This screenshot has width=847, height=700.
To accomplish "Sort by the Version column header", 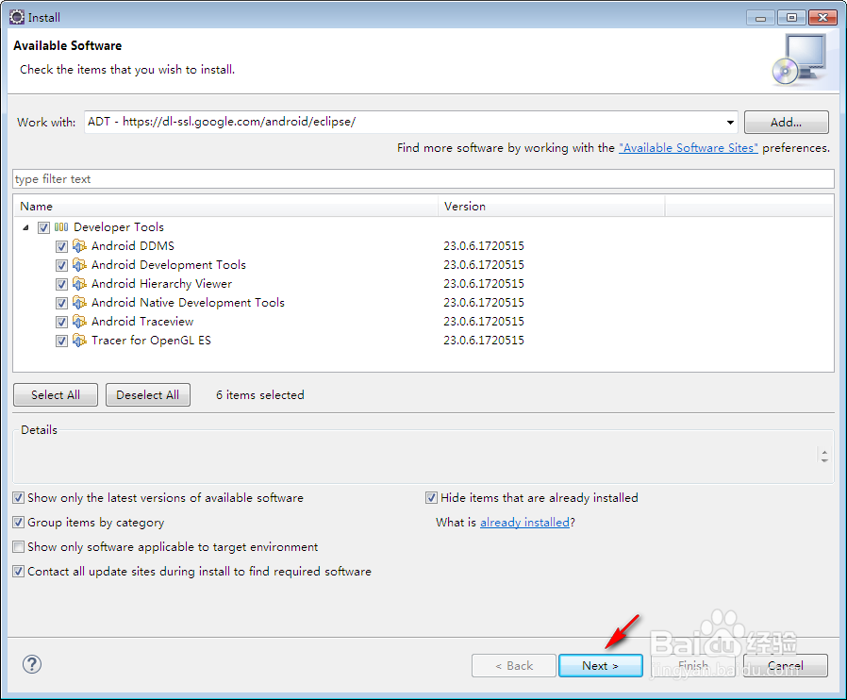I will point(552,207).
